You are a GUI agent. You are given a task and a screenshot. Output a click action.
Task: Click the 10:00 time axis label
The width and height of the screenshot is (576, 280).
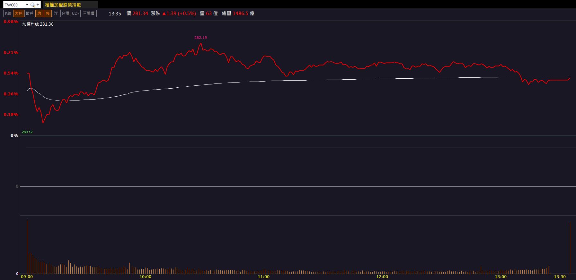point(145,277)
